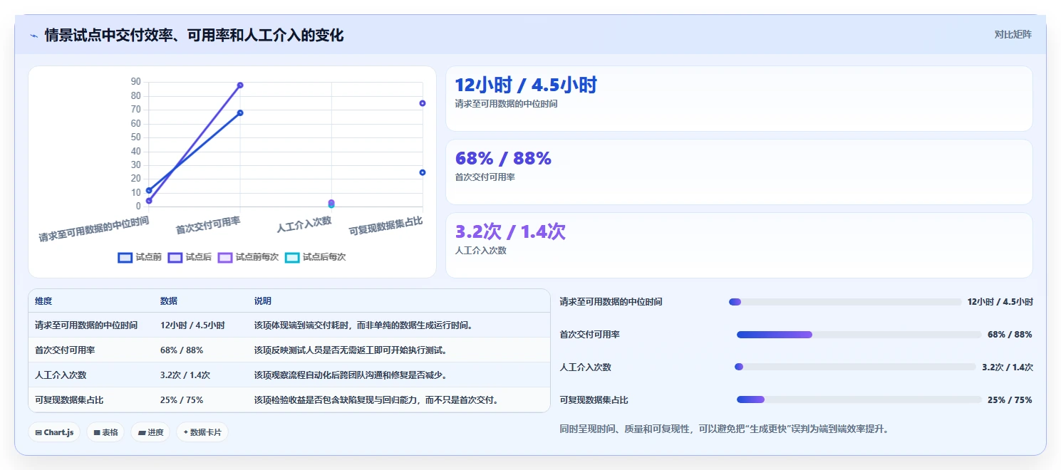1061x470 pixels.
Task: Click the 数据 column header
Action: tap(169, 301)
